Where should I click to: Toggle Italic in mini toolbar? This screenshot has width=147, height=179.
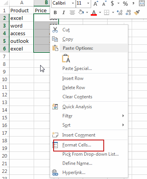click(x=64, y=13)
